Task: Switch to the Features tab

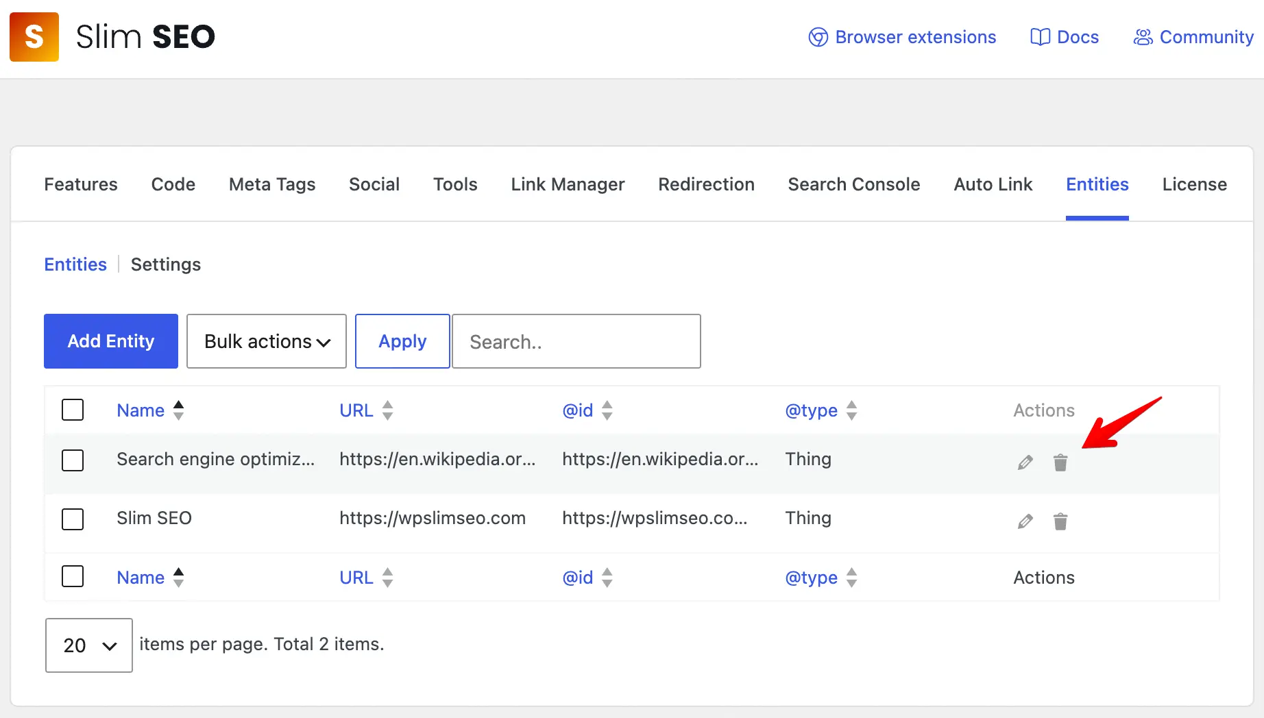Action: point(81,184)
